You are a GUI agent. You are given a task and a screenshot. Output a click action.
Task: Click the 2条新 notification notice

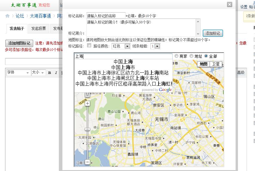(x=249, y=16)
